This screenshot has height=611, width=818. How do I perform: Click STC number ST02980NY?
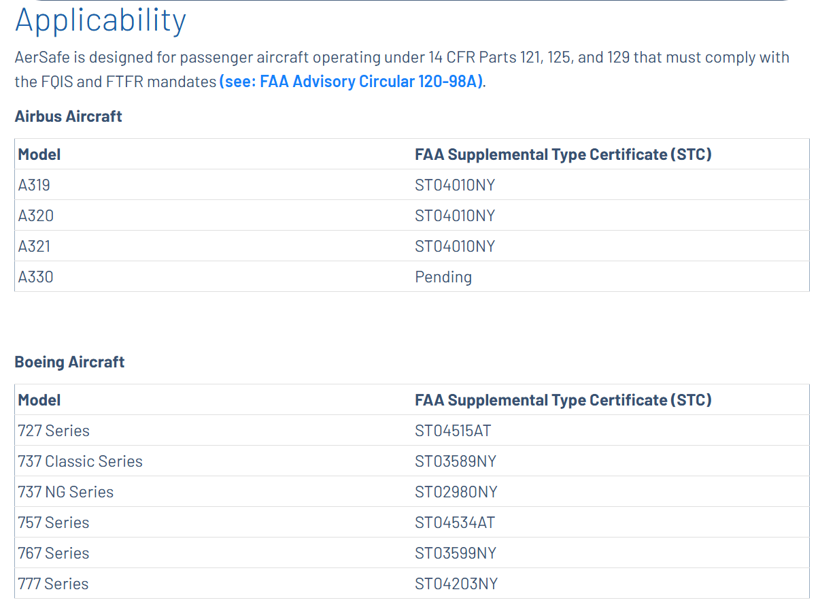(456, 492)
